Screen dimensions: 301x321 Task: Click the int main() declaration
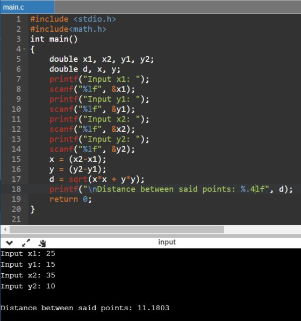54,39
